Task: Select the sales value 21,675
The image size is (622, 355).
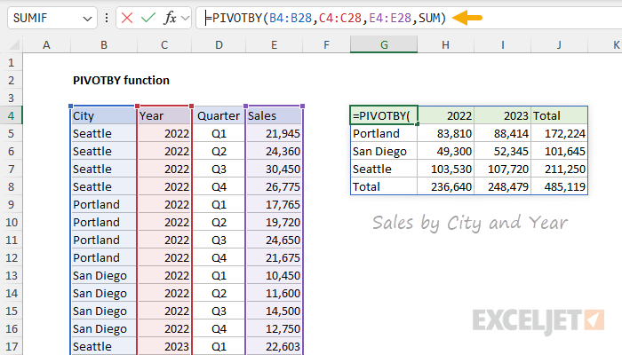Action: tap(274, 258)
